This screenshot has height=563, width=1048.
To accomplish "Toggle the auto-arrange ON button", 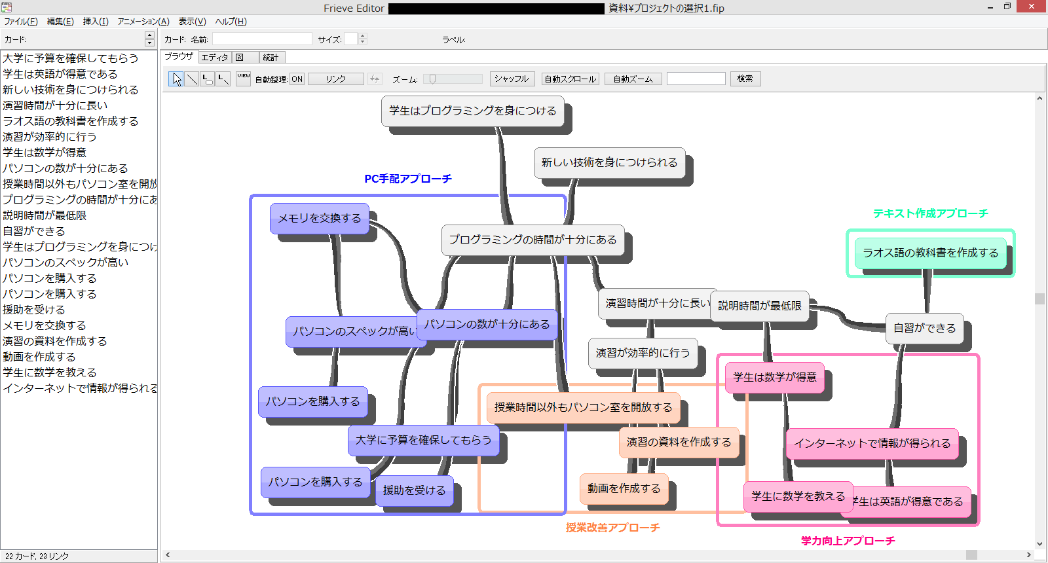I will pyautogui.click(x=297, y=79).
